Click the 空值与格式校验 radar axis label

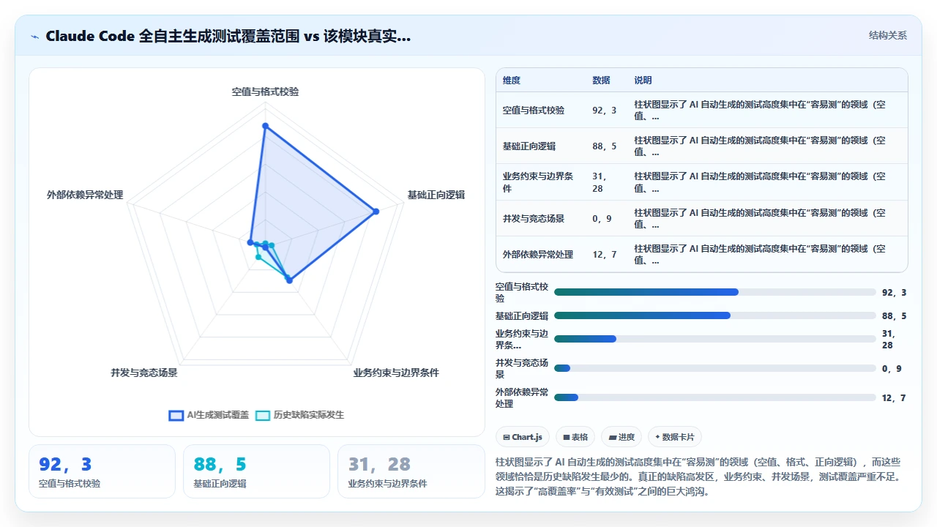(265, 91)
